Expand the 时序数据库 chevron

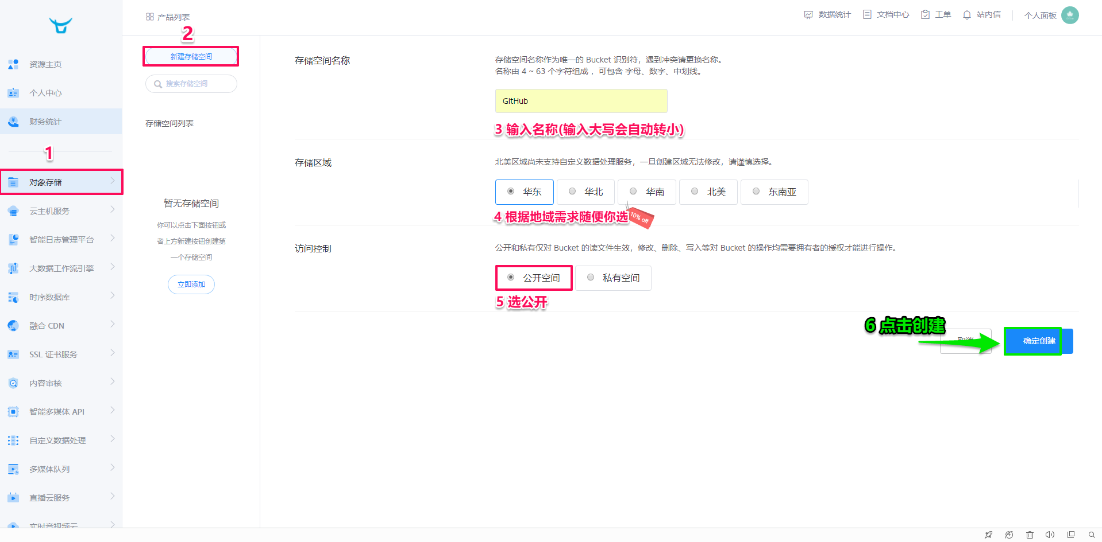click(113, 296)
